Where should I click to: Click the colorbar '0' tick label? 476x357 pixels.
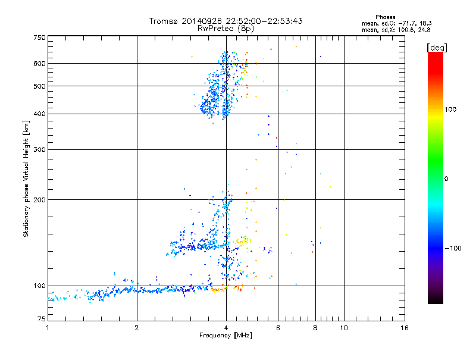[446, 179]
